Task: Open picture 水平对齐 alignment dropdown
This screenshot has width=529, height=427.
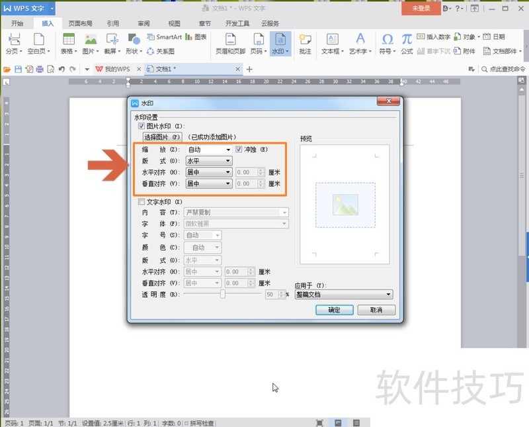Action: pyautogui.click(x=209, y=172)
